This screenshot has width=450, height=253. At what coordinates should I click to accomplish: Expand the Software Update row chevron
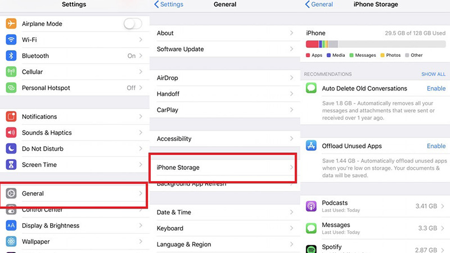pos(291,49)
